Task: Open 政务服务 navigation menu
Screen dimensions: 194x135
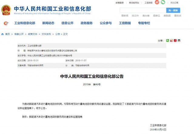Action: coord(87,23)
